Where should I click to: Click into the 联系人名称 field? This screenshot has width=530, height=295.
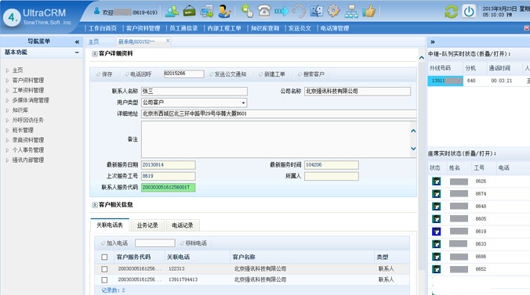tap(194, 92)
